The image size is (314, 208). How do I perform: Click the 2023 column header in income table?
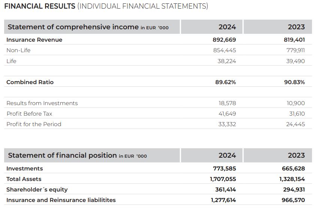coord(296,27)
